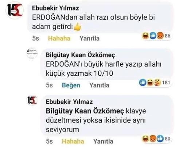Open the Ebubekir Yılmaz name on the top comment

pos(55,8)
